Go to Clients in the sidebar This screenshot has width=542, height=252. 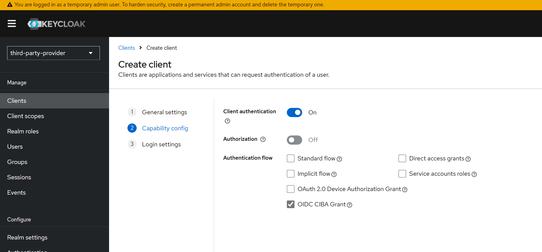[54, 101]
